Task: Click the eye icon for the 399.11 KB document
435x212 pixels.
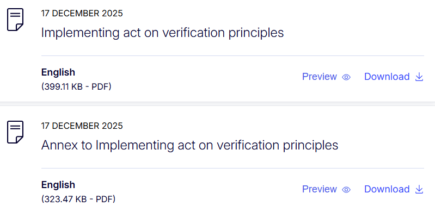Action: point(346,77)
